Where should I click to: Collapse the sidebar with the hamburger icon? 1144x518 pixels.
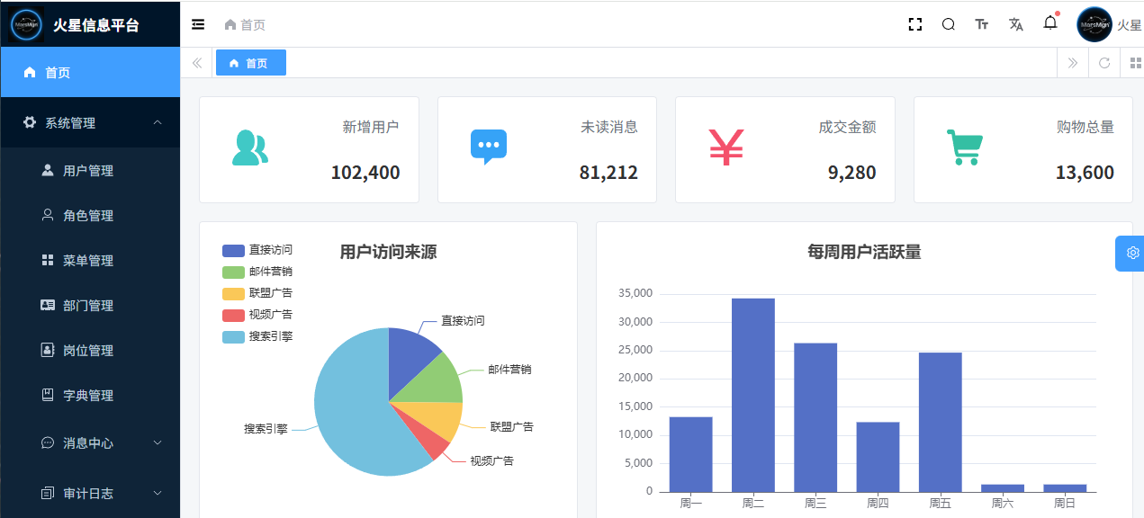coord(198,24)
